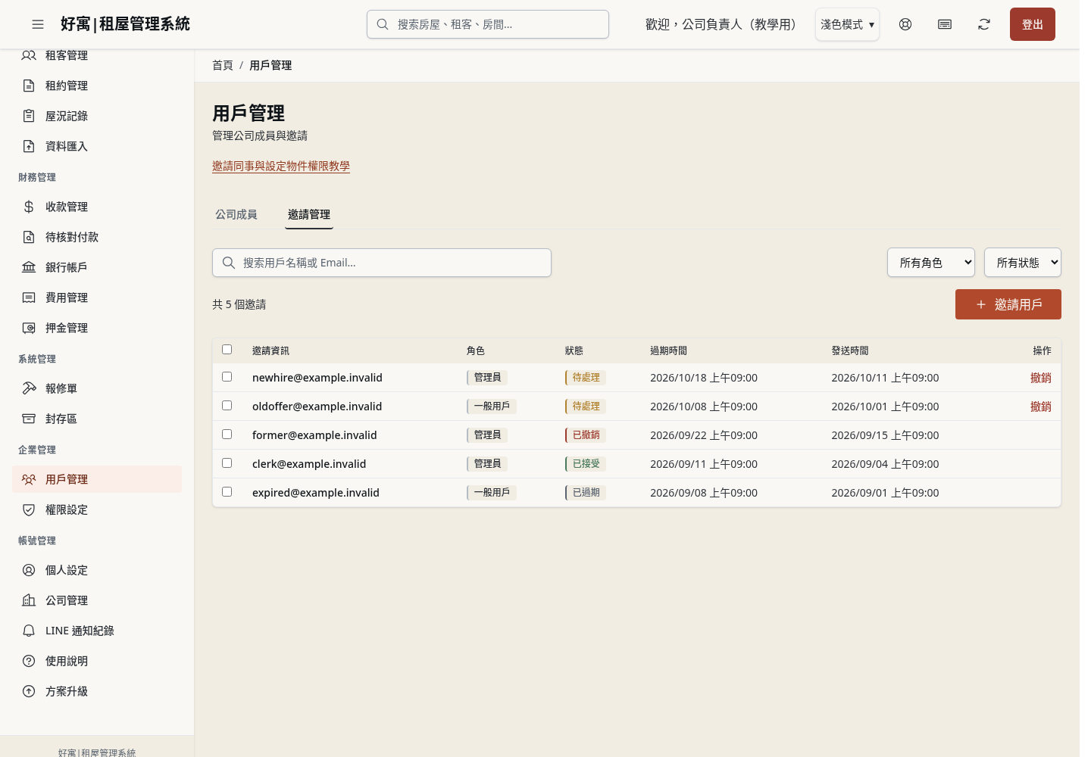The height and width of the screenshot is (757, 1091).
Task: Click the 邀請用戶 button
Action: (x=1008, y=304)
